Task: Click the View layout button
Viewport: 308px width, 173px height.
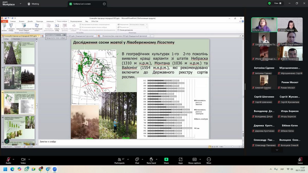Action: click(x=278, y=3)
